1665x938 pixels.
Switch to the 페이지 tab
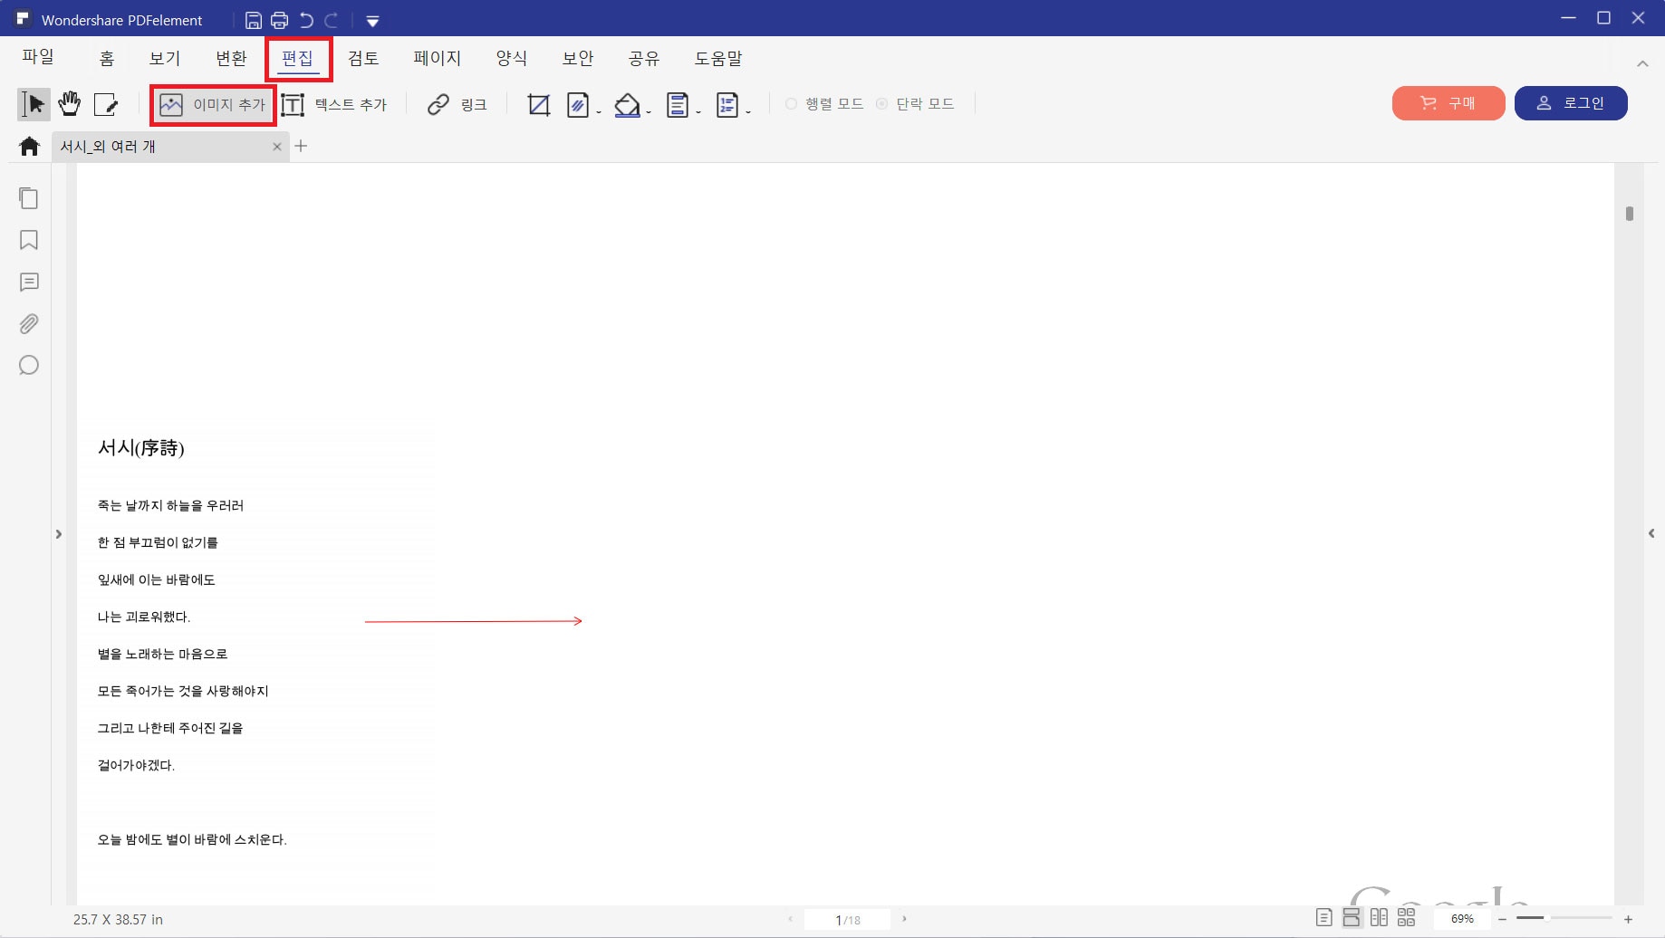click(x=438, y=59)
